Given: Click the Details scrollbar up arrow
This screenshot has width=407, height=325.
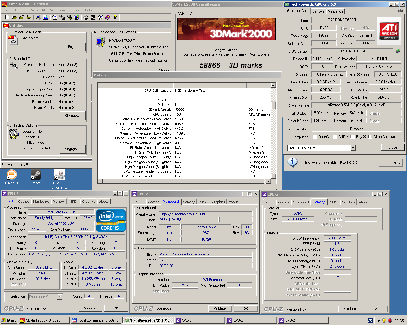Looking at the screenshot, I should pos(273,85).
